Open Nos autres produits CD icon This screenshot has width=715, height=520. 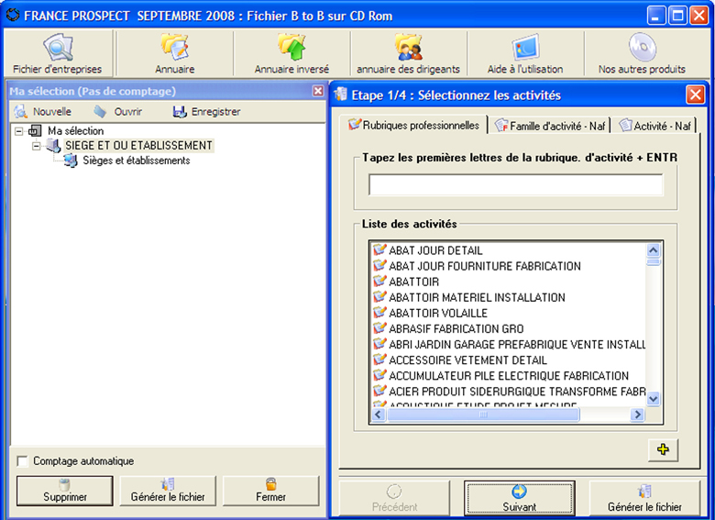click(642, 53)
